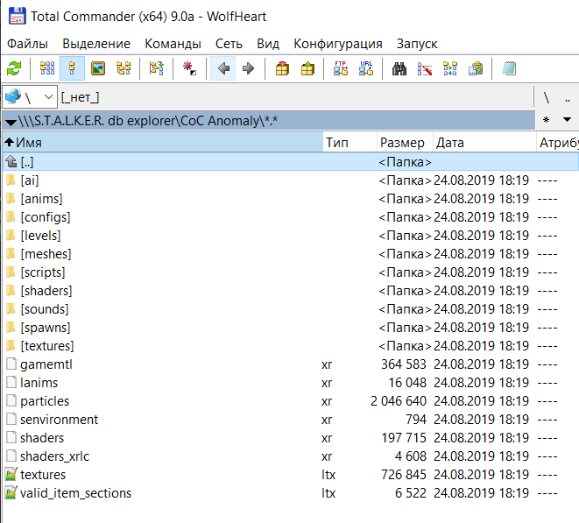
Task: Click the invert selection star icon
Action: coord(189,68)
